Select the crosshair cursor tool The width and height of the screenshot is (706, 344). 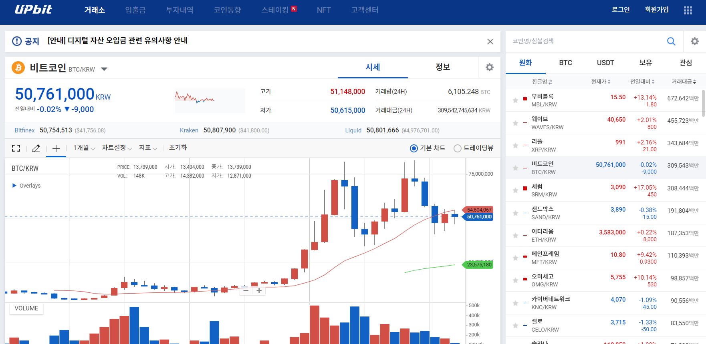tap(56, 148)
